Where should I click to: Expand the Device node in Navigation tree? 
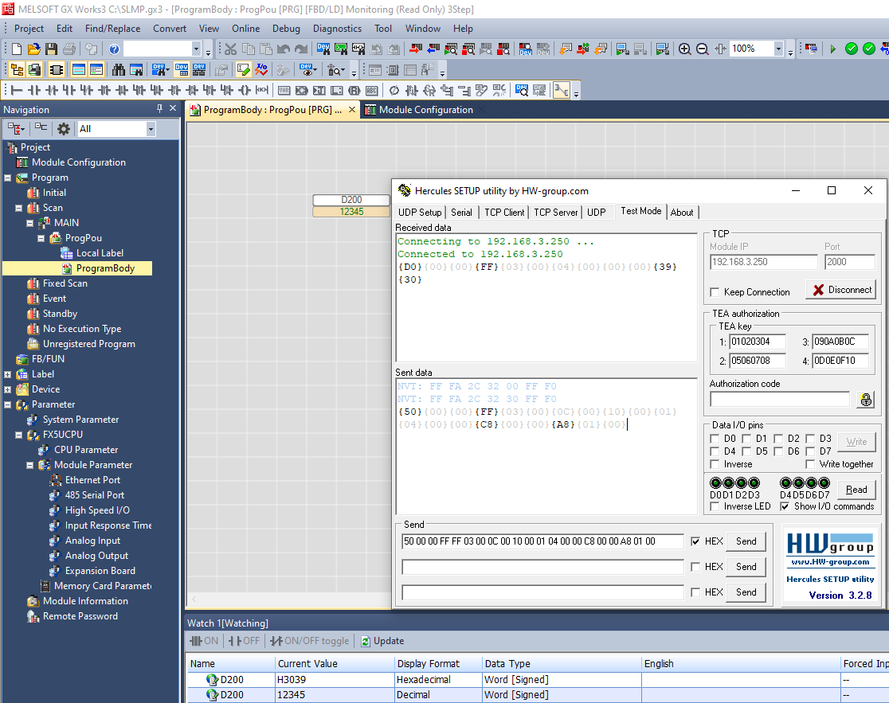8,390
